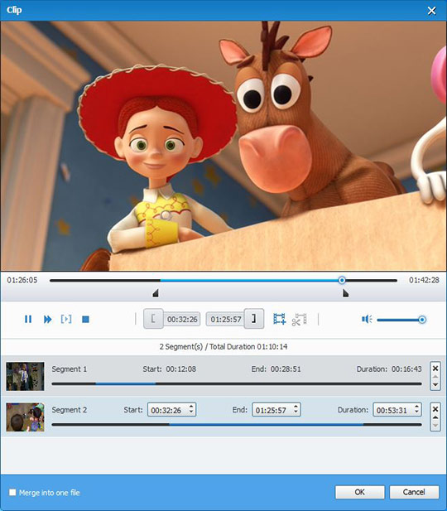Edit the clip end time 01:25:57 in toolbar
This screenshot has height=511, width=447.
click(226, 320)
